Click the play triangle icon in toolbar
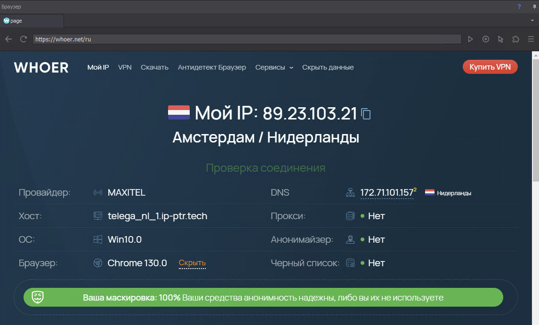Screen dimensions: 539x325 [x=470, y=39]
